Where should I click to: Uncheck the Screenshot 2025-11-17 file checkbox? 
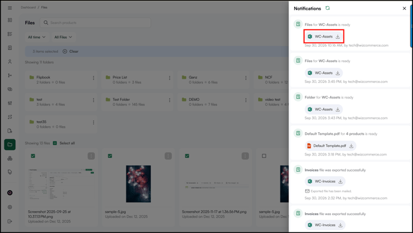pos(187,156)
